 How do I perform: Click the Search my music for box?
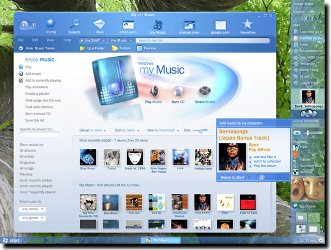click(x=39, y=134)
